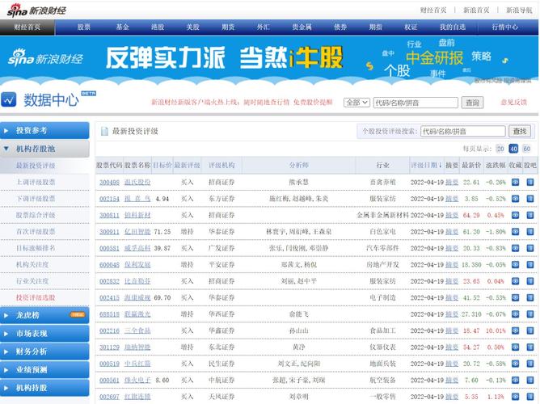The width and height of the screenshot is (540, 404).
Task: Open the 全部 category dropdown
Action: coord(356,103)
